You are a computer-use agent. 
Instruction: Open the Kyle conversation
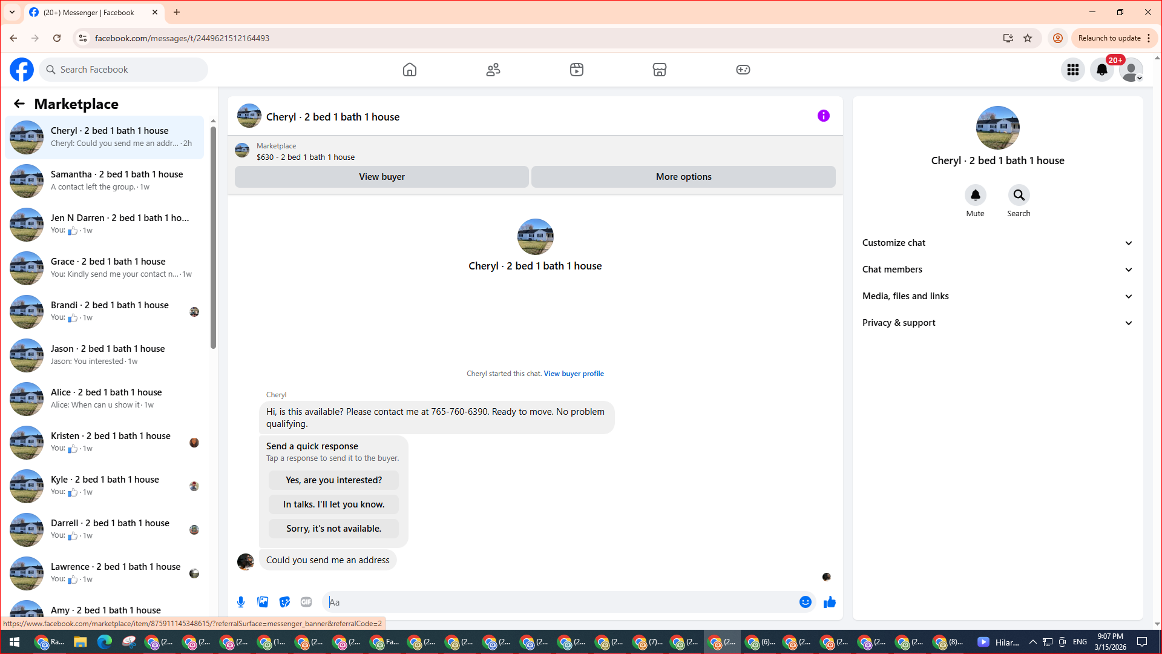coord(104,486)
